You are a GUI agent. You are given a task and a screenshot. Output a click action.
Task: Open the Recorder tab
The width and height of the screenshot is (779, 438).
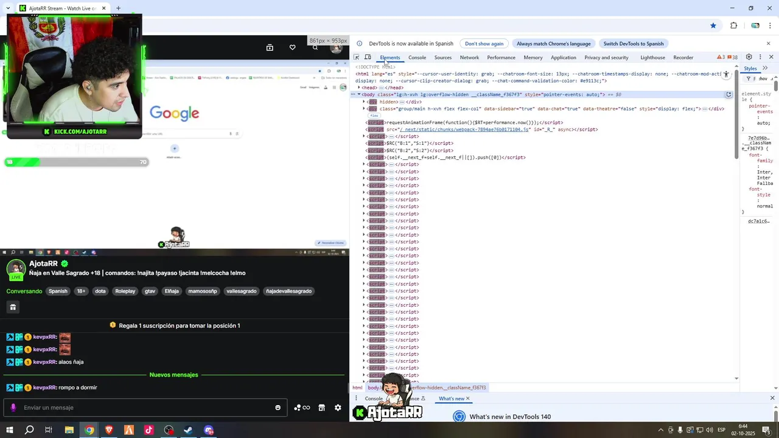pyautogui.click(x=683, y=57)
